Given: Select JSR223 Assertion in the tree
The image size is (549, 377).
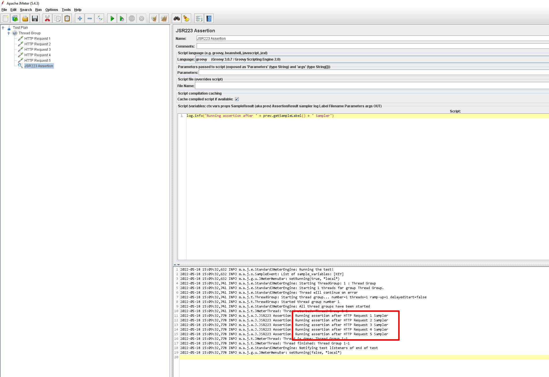Looking at the screenshot, I should (39, 66).
